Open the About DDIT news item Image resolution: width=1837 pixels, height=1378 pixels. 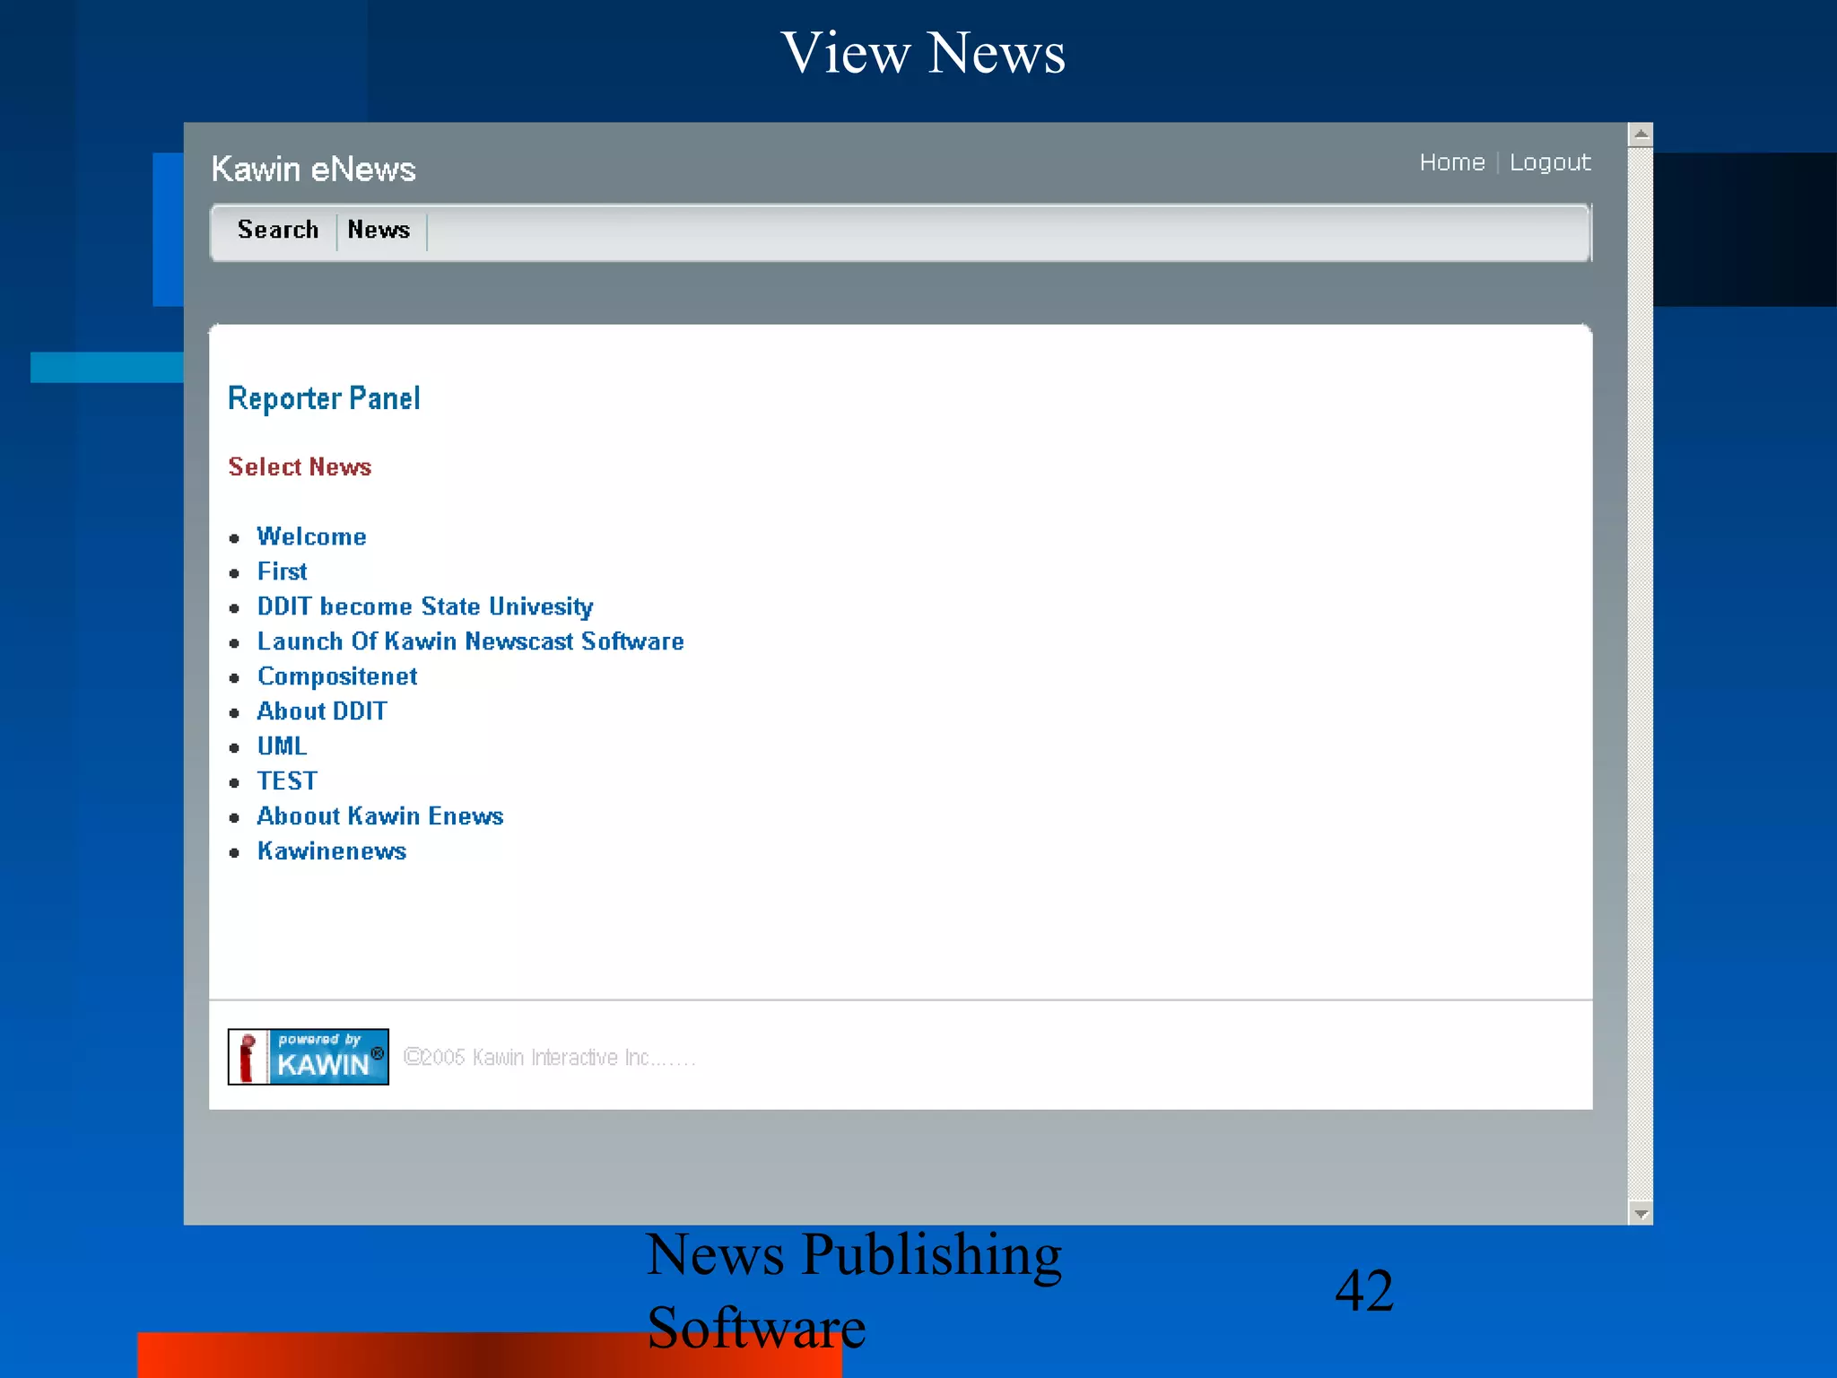[x=322, y=711]
